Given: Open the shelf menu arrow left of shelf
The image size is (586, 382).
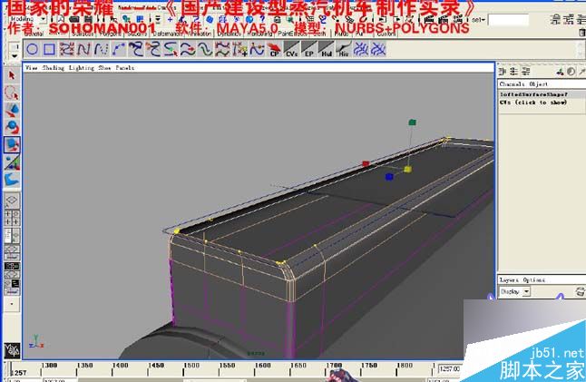Looking at the screenshot, I should tap(15, 56).
